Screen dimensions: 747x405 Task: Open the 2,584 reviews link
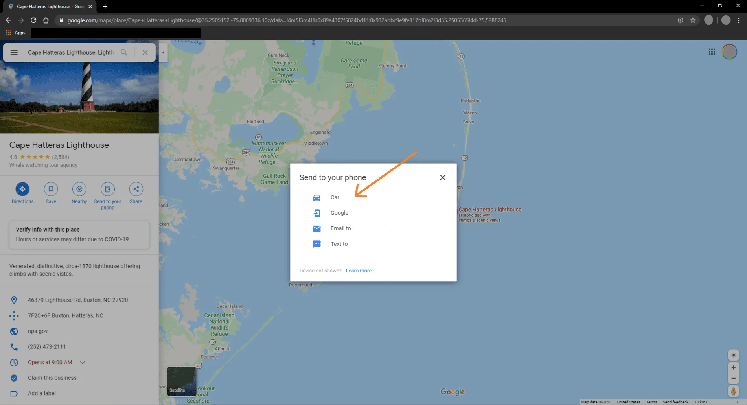[61, 157]
